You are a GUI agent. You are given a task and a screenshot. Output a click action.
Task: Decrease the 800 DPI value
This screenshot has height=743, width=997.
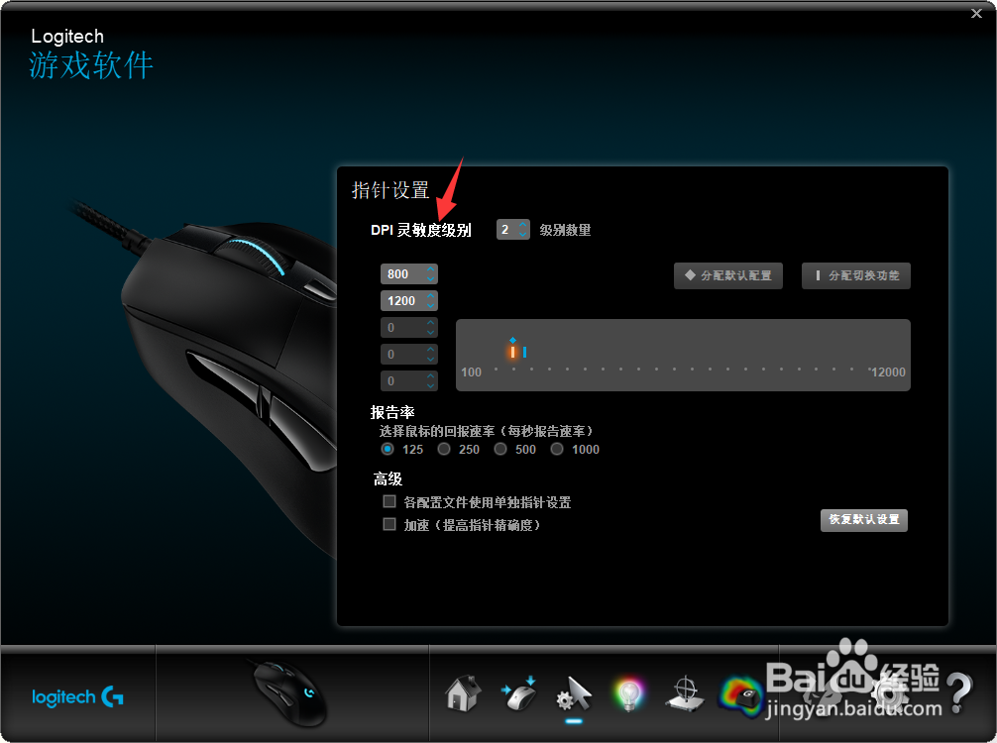(430, 279)
